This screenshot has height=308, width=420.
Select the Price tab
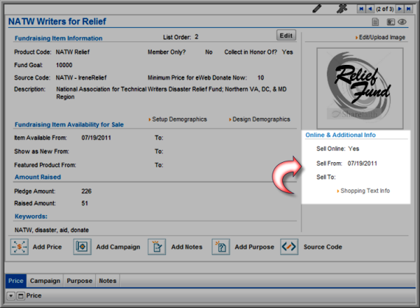coord(15,281)
